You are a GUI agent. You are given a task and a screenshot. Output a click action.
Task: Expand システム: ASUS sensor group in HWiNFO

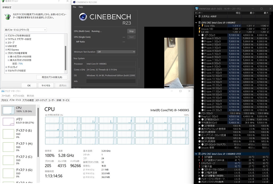[x=196, y=16]
